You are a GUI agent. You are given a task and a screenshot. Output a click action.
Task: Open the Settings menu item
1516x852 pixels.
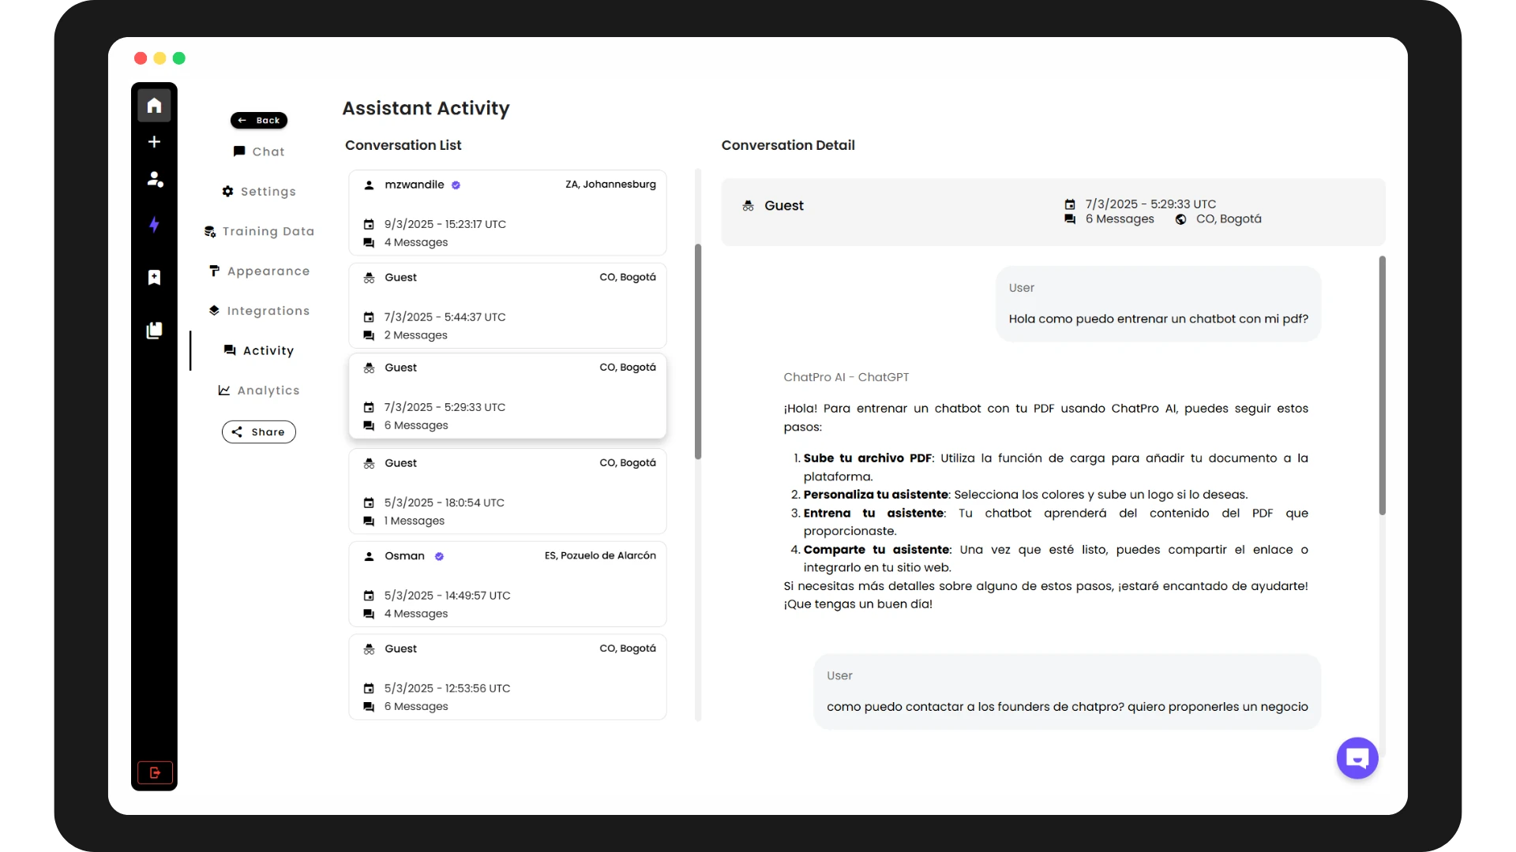(x=259, y=192)
